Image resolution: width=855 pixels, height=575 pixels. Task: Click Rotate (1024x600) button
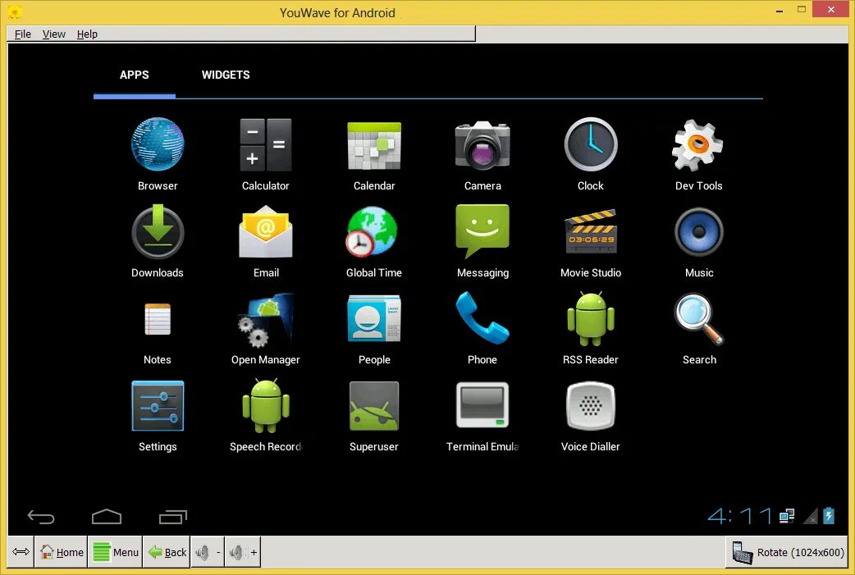pyautogui.click(x=788, y=552)
